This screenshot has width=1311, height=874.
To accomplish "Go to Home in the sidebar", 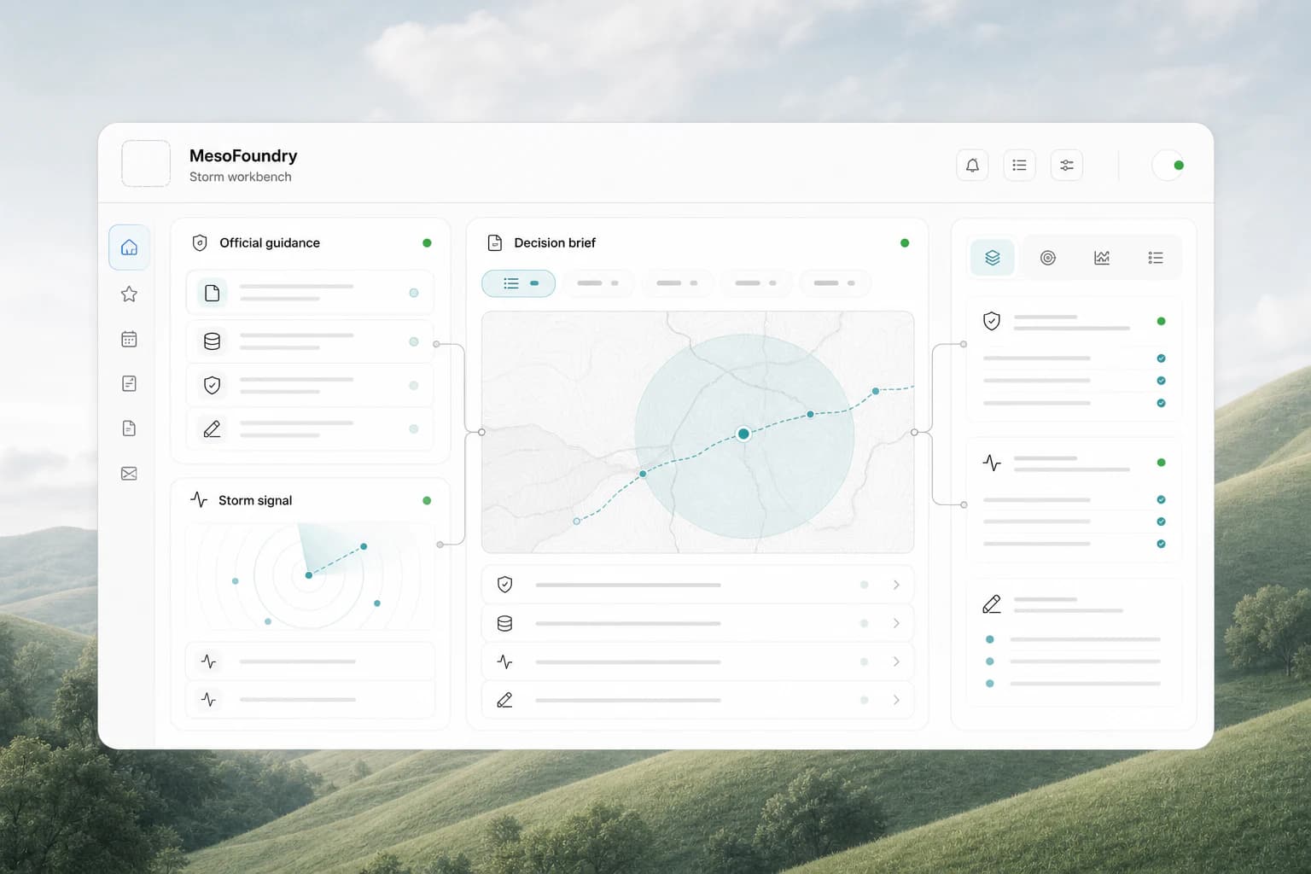I will pyautogui.click(x=130, y=248).
